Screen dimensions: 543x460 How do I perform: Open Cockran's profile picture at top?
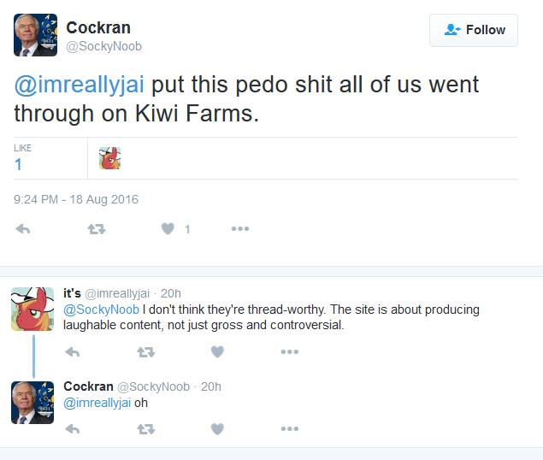35,35
